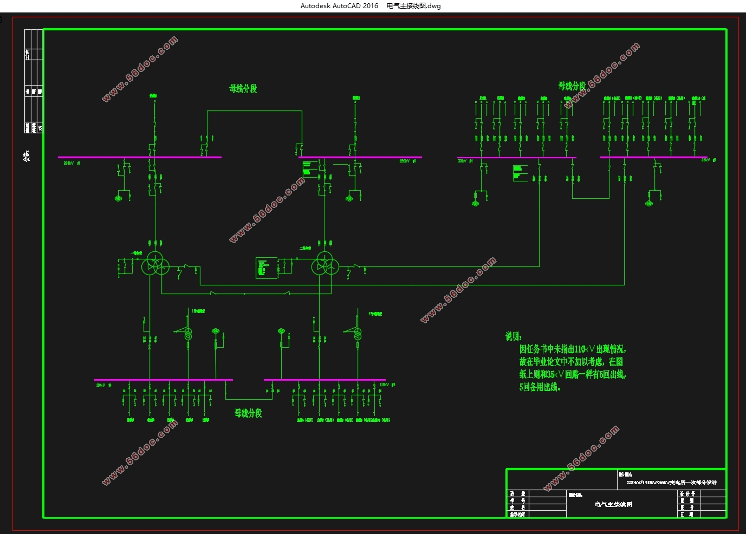Select the left 220kV magenta busbar
Viewport: 746px width, 534px height.
[139, 157]
